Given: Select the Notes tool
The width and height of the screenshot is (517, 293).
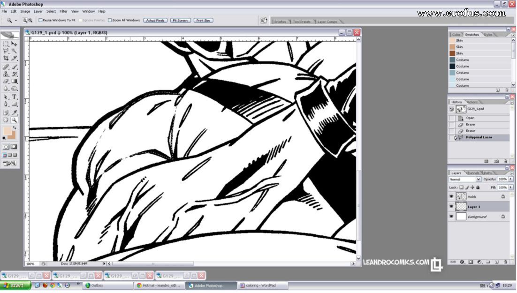Looking at the screenshot, I should [x=6, y=113].
